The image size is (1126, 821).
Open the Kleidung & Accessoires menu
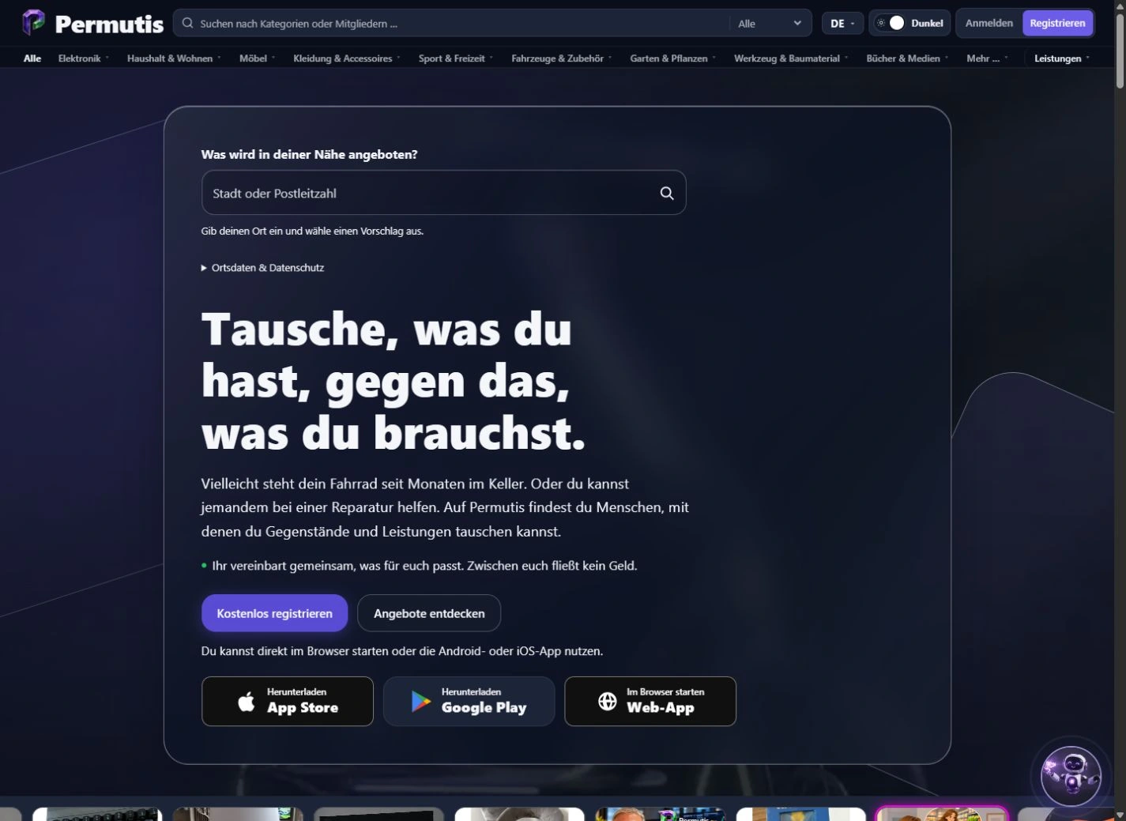pyautogui.click(x=347, y=58)
